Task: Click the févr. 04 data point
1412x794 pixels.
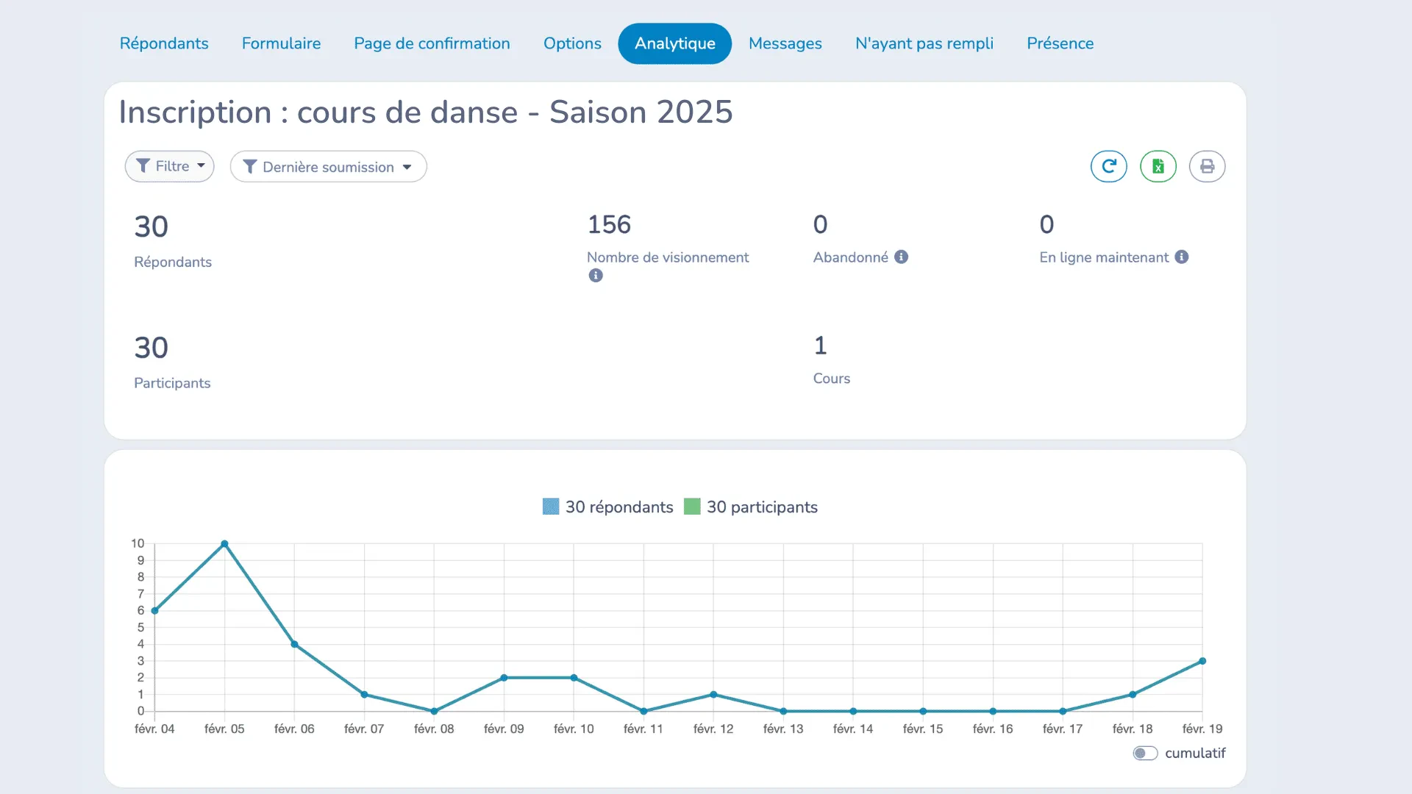Action: pos(154,611)
